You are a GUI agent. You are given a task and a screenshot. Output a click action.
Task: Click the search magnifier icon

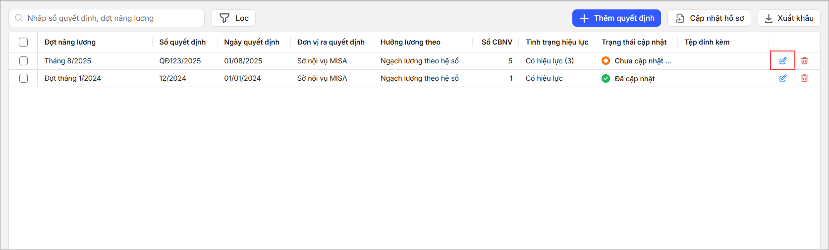coord(19,18)
